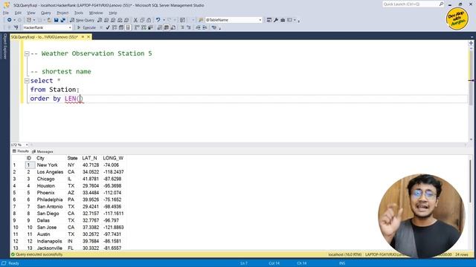Image resolution: width=476 pixels, height=267 pixels.
Task: Open the Query menu
Action: [x=46, y=13]
